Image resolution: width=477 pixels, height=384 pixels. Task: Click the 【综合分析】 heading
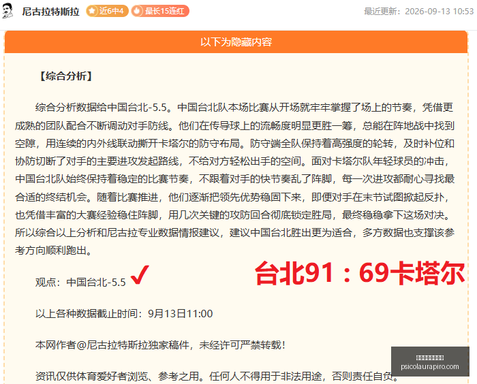[66, 76]
